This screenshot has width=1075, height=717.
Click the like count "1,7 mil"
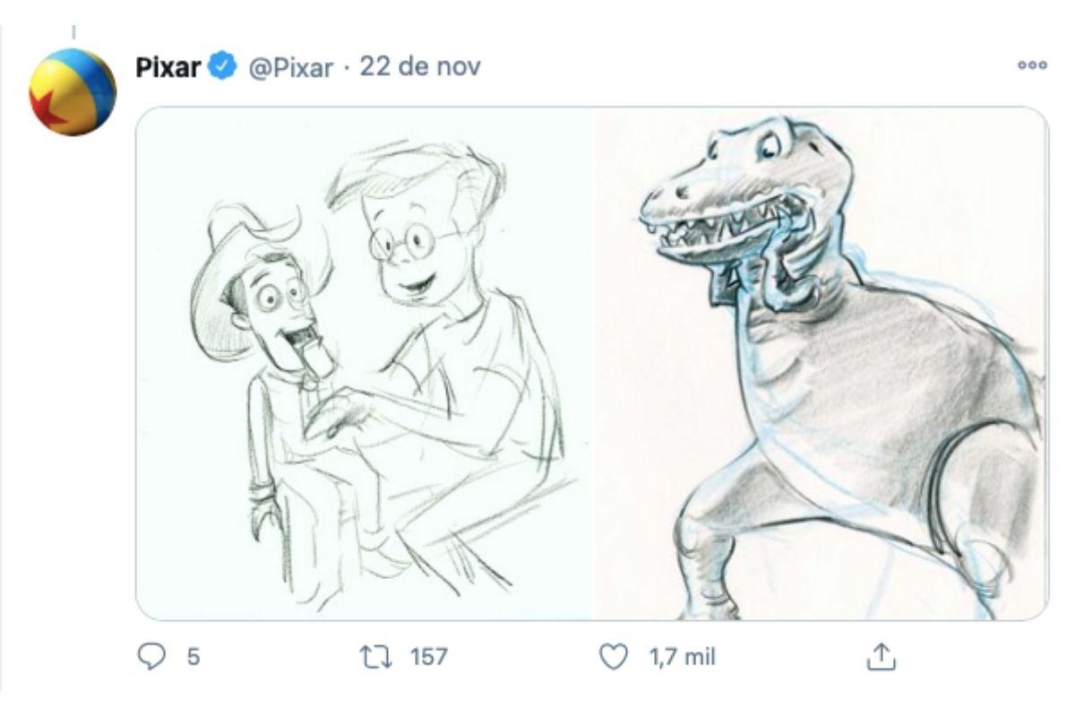click(x=683, y=658)
